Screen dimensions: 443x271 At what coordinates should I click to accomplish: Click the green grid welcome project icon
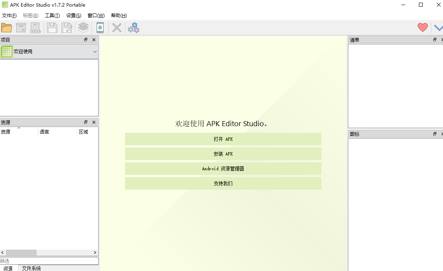coord(7,51)
